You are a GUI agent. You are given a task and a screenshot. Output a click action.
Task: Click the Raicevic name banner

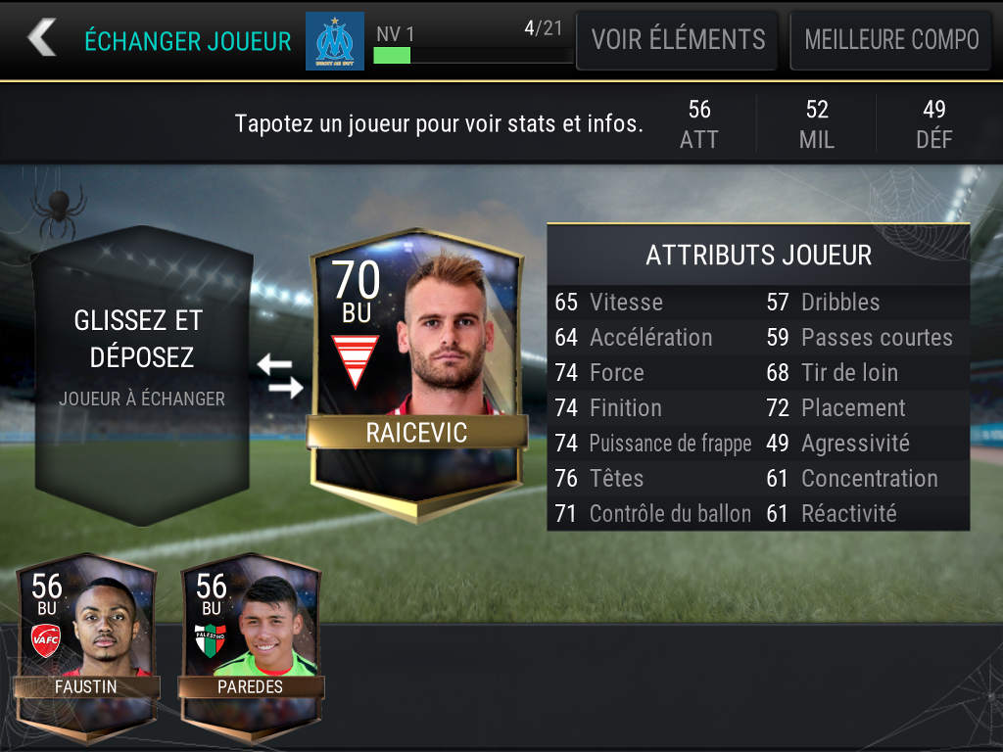click(417, 432)
